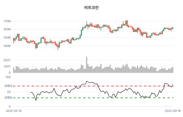This screenshot has width=183, height=117.
Task: Select the 170M price axis label
Action: pos(7,21)
